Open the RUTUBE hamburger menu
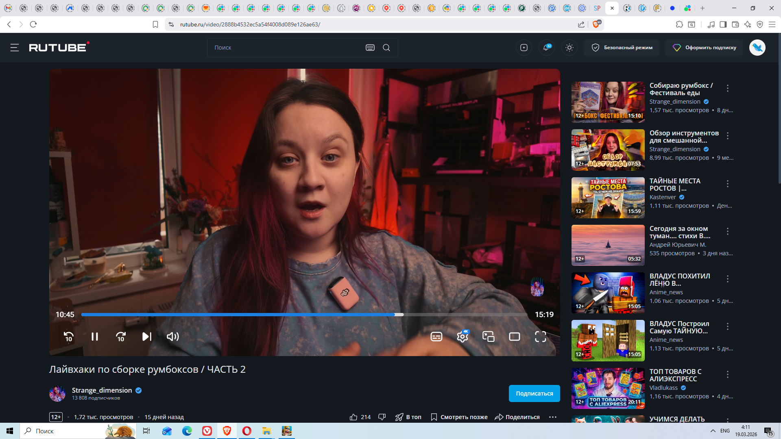This screenshot has width=781, height=439. pos(15,48)
